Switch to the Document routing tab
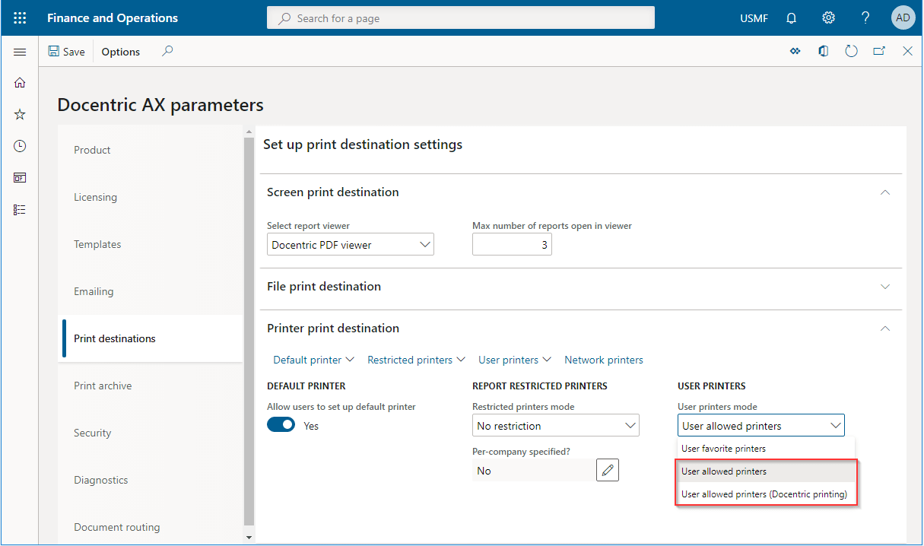This screenshot has height=546, width=924. [x=151, y=527]
